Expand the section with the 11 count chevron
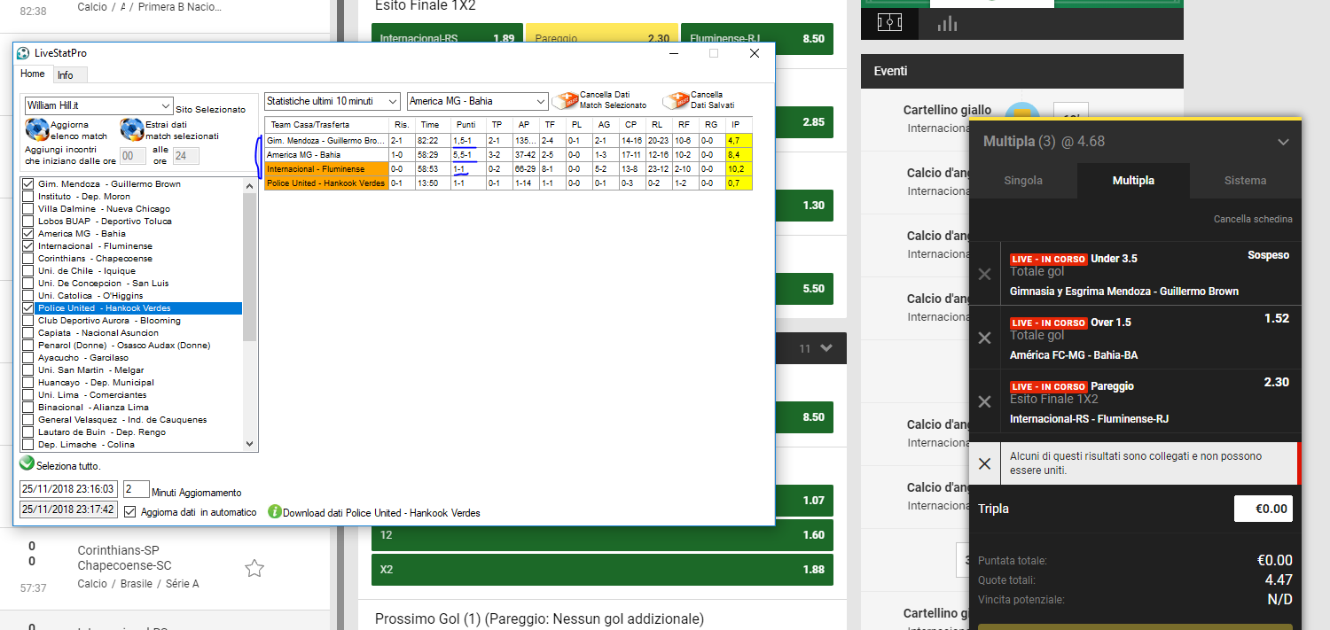The height and width of the screenshot is (630, 1330). tap(826, 349)
